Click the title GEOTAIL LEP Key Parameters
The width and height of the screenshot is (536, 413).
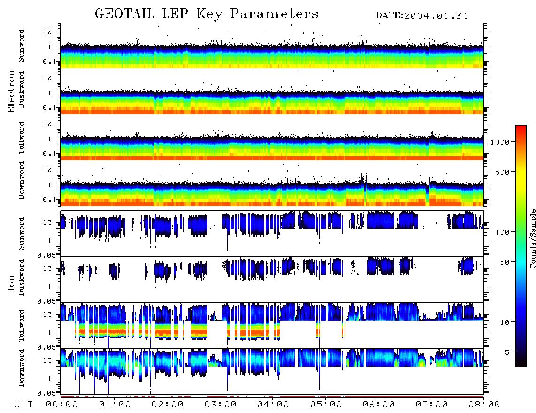coord(207,14)
